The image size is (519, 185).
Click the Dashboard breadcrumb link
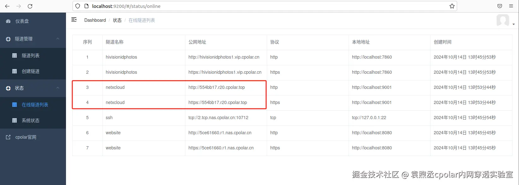click(95, 20)
